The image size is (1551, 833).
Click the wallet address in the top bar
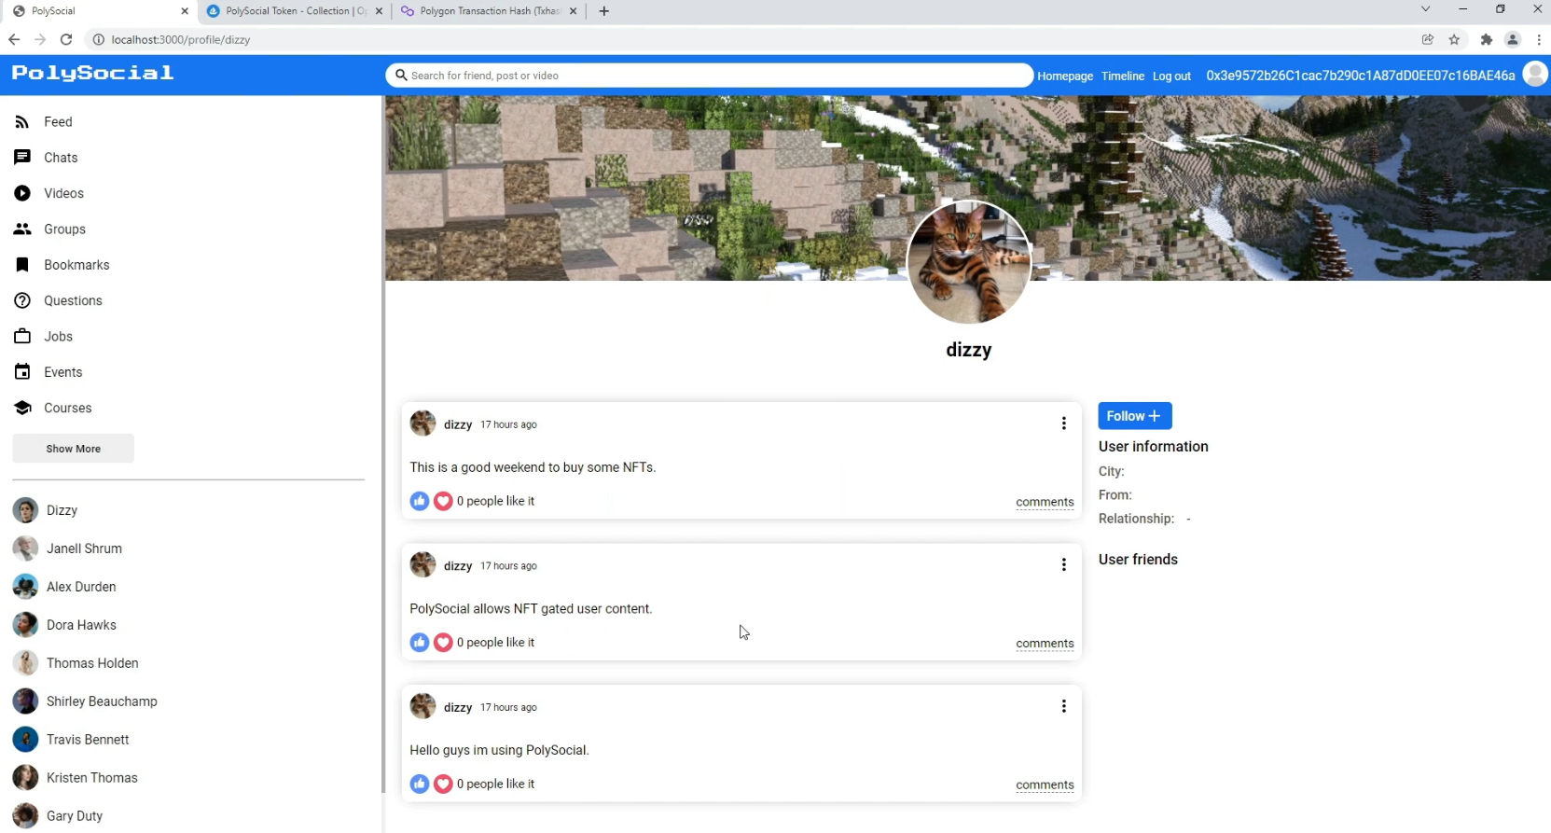[x=1360, y=76]
